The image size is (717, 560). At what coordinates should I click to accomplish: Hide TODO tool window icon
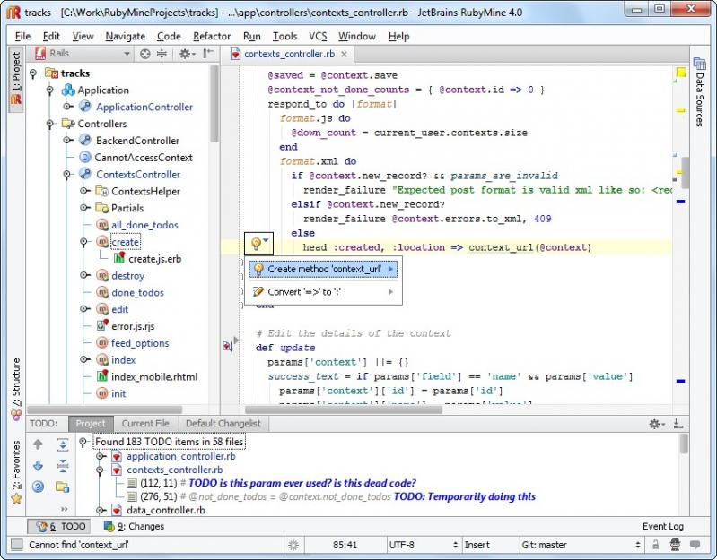[x=678, y=424]
